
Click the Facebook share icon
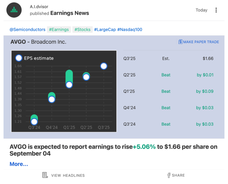tap(169, 175)
